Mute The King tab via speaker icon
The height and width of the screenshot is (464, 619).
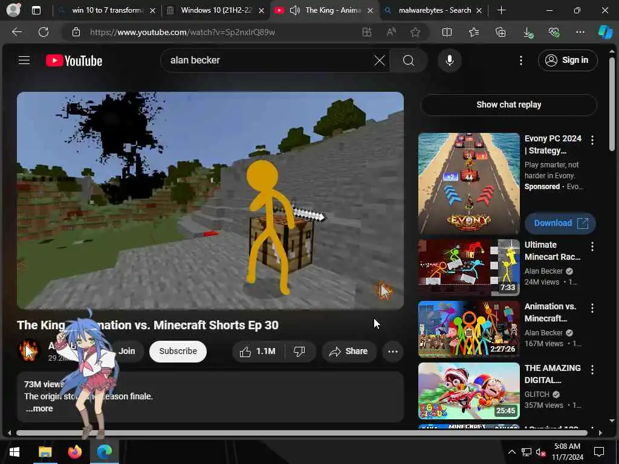294,11
